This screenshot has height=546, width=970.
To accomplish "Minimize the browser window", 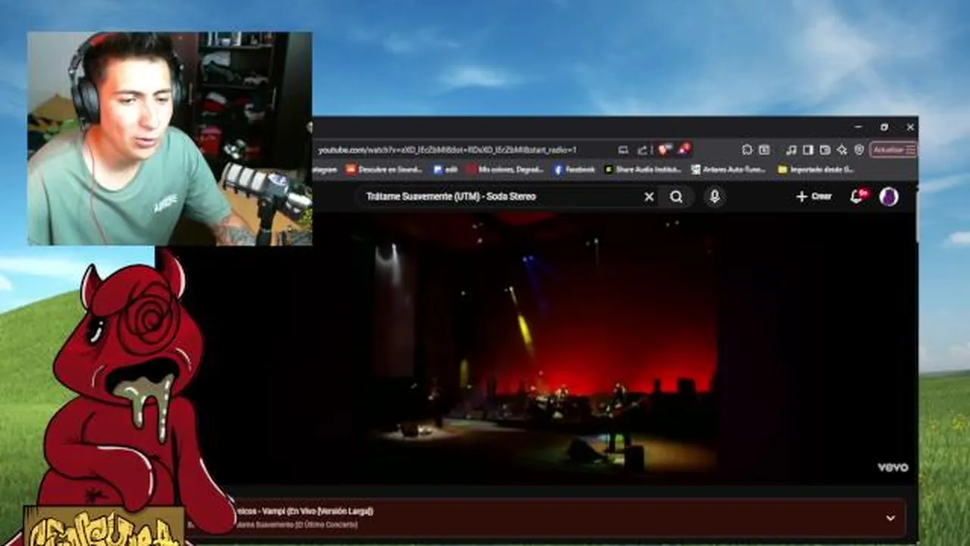I will pos(858,127).
